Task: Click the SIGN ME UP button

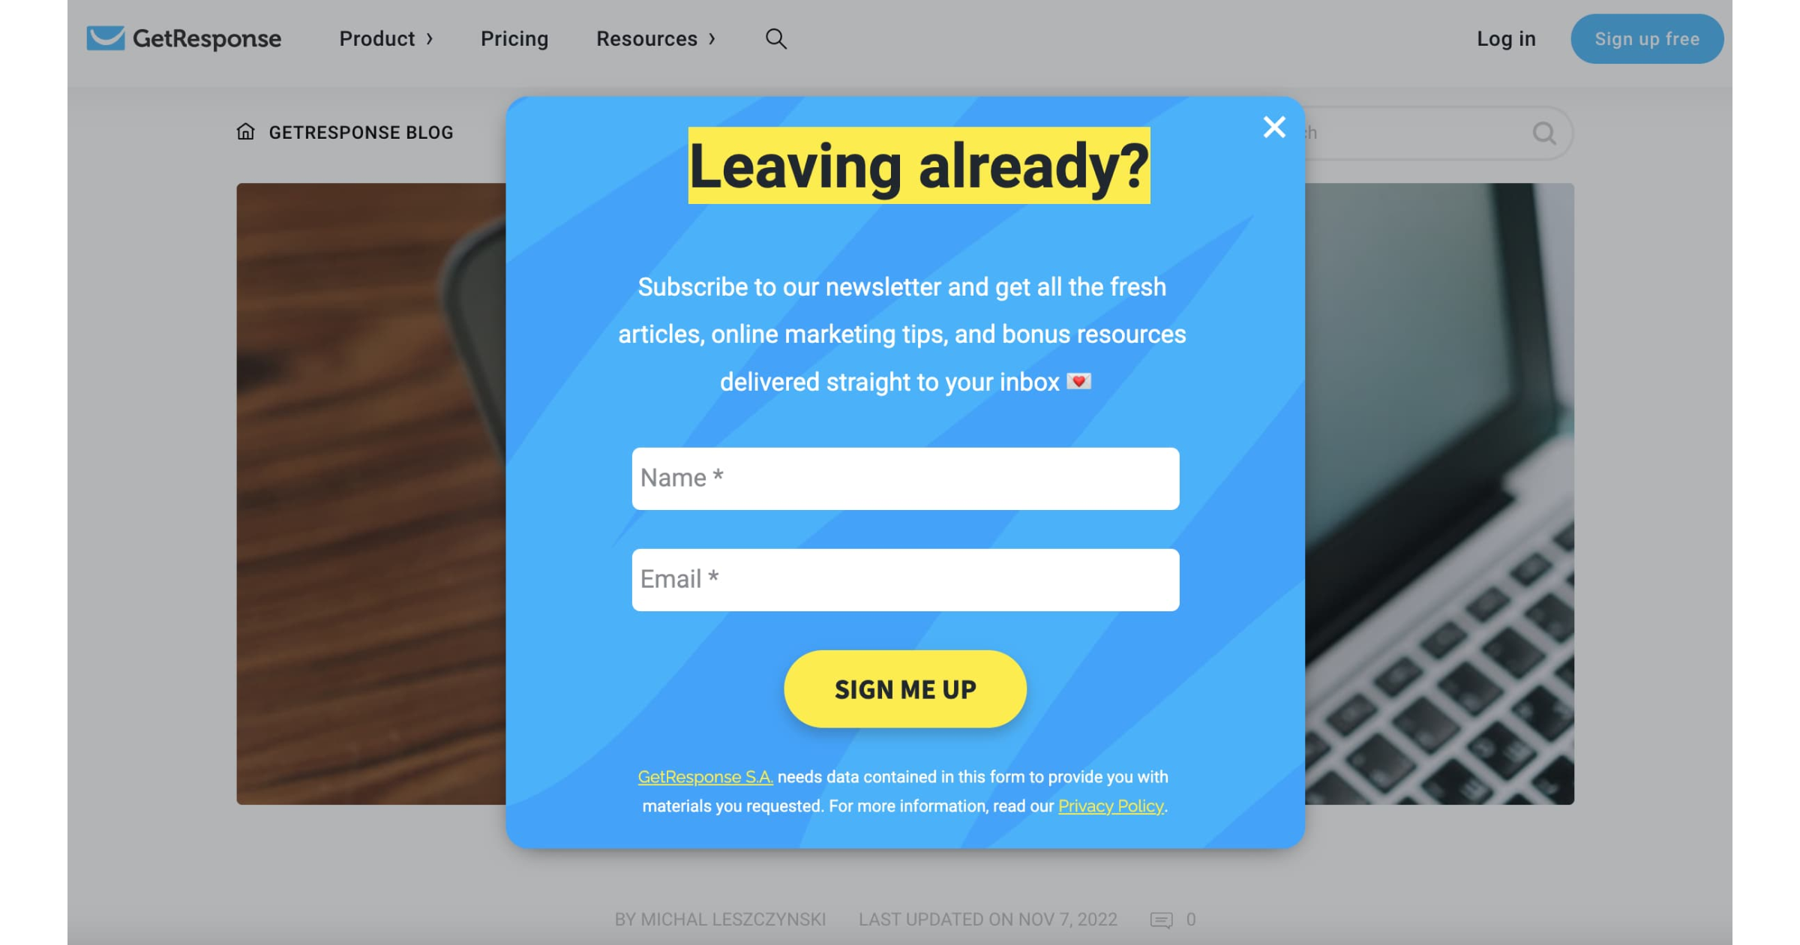Action: [x=904, y=688]
